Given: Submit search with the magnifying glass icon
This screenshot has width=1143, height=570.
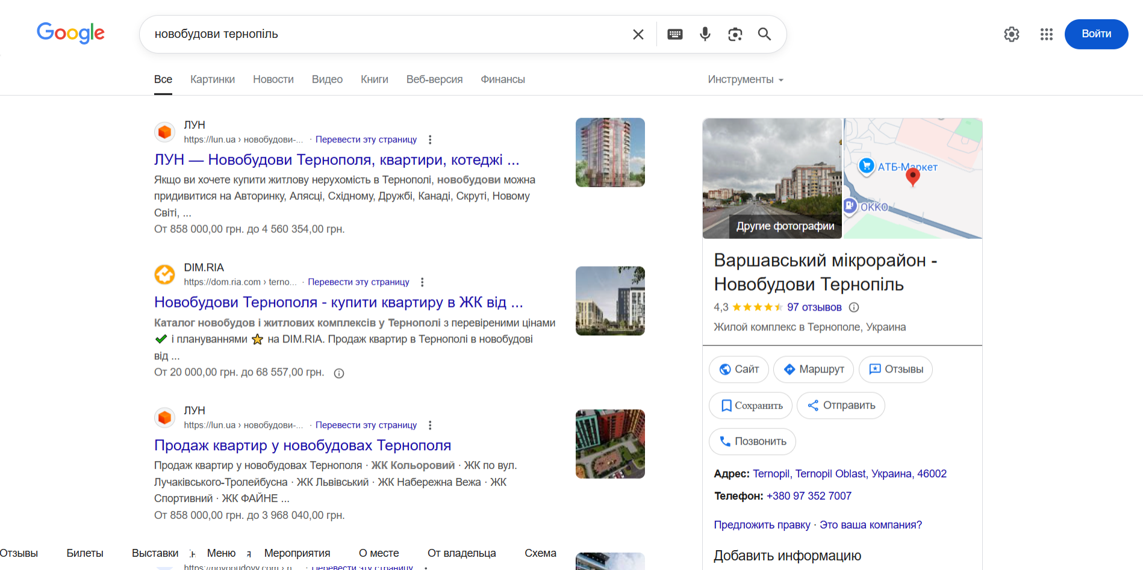Looking at the screenshot, I should [x=764, y=34].
